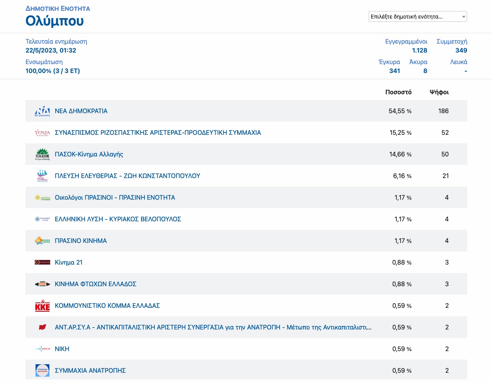
Task: Open Οικολόγοι ΠΡΑΣΙΝΟΙ - ΠΡΑΣΙΝΗ ΕΝΟΤΗΤΑ link
Action: [x=115, y=197]
